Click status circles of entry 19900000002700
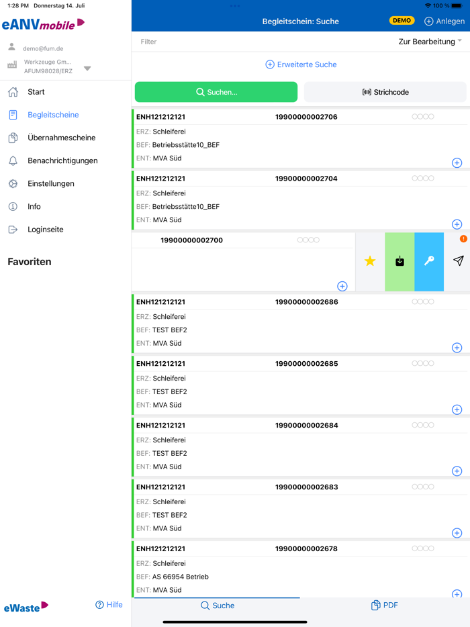 (308, 240)
